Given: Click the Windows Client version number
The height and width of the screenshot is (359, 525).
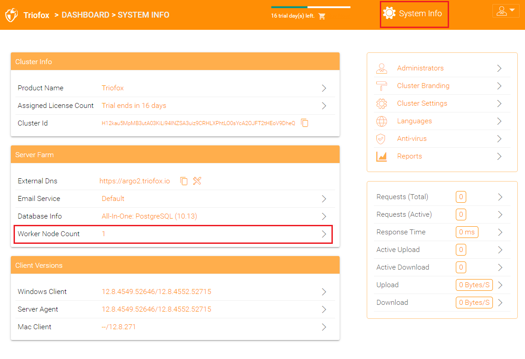Looking at the screenshot, I should click(156, 291).
